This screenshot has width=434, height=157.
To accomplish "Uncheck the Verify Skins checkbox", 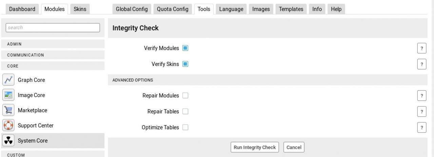I will [185, 64].
